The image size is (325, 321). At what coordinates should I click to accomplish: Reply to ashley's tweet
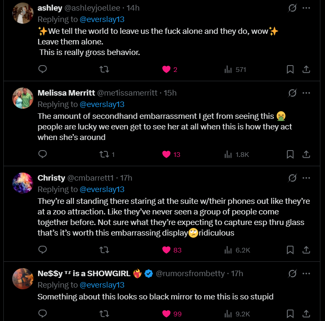point(42,69)
